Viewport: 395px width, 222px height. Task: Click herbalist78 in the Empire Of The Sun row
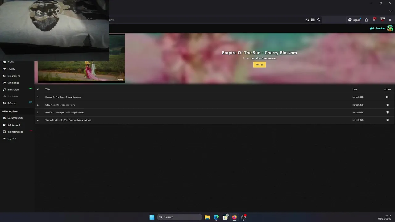pyautogui.click(x=358, y=97)
